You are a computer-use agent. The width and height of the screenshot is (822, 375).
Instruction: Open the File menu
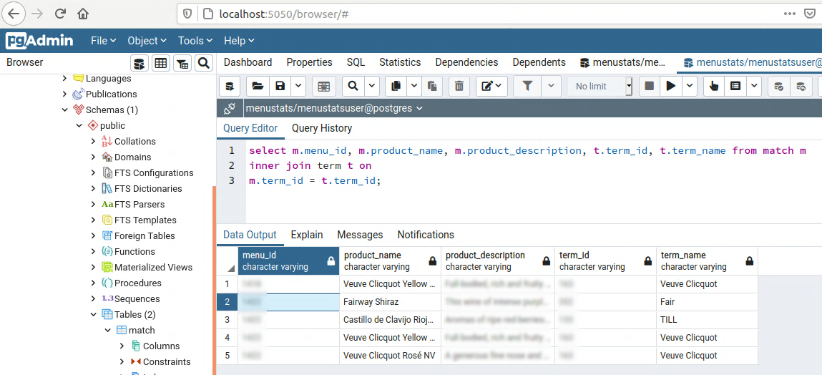point(103,40)
